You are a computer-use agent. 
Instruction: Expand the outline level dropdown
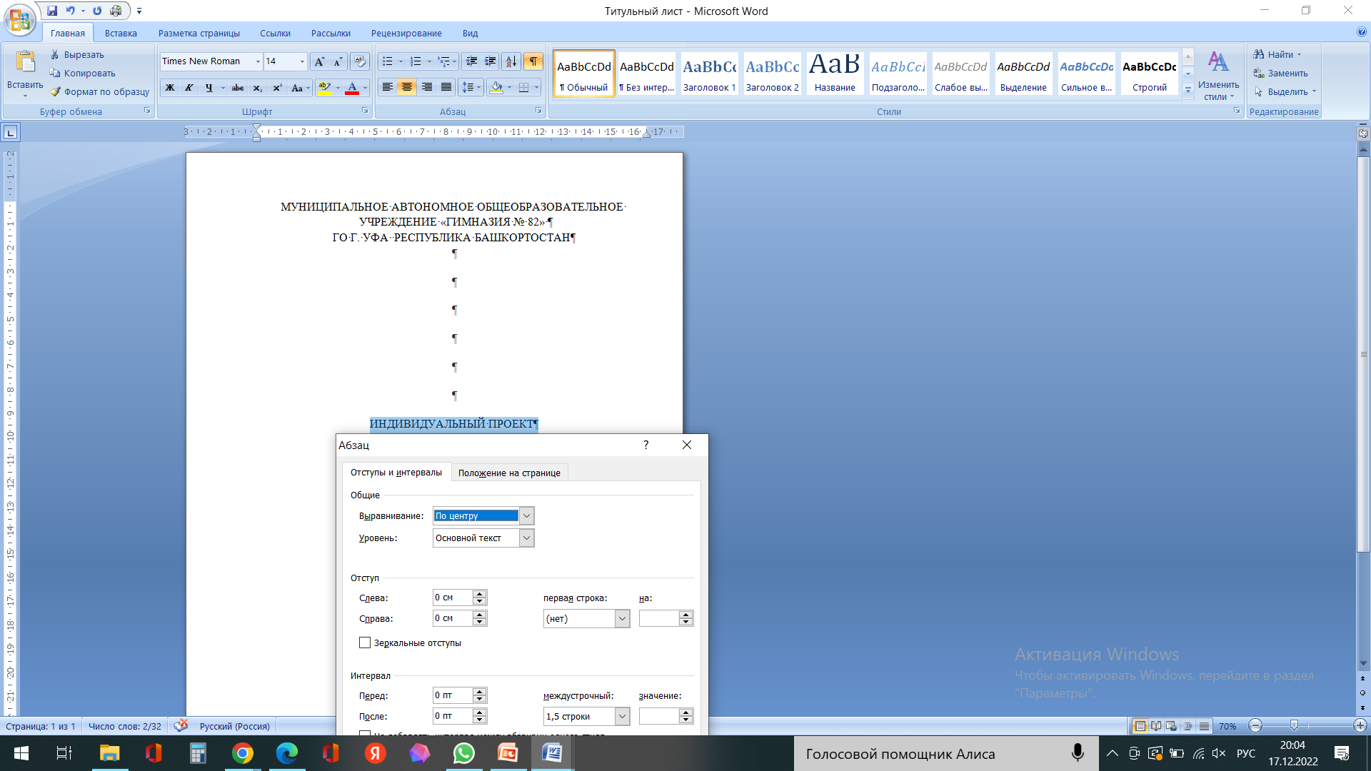[x=526, y=538]
